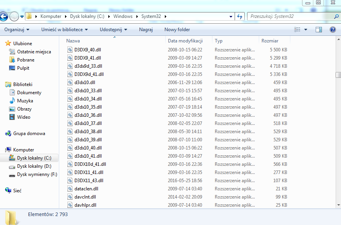341x225 pixels.
Task: Click the d3dx9d_33.dll file icon
Action: coord(70,66)
